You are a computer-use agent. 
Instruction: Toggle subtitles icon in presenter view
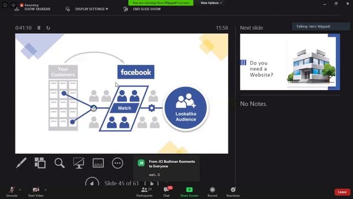coord(98,163)
